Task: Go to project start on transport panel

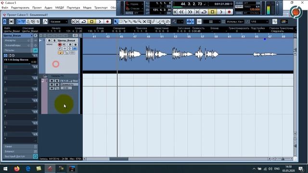Action: (175, 12)
